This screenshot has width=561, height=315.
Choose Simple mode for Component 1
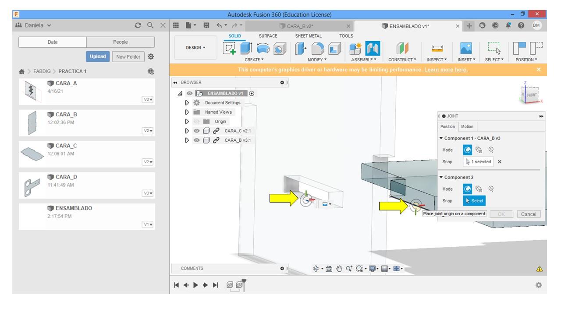(468, 150)
